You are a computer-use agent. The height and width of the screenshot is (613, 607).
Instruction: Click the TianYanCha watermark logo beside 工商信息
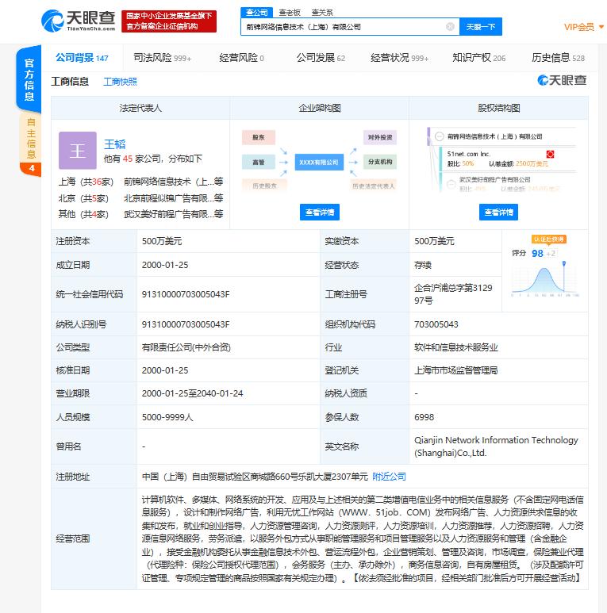pyautogui.click(x=562, y=80)
